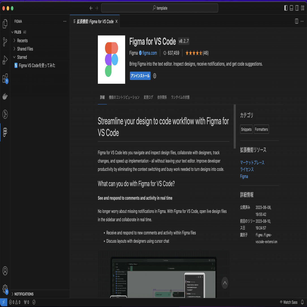The image size is (307, 307).
Task: Toggle the secondary side bar layout icon
Action: click(x=297, y=8)
